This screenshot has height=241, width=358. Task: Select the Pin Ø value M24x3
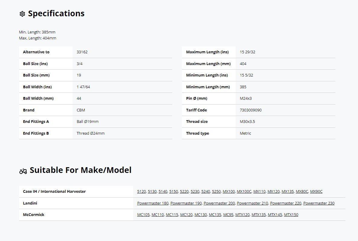pyautogui.click(x=246, y=98)
